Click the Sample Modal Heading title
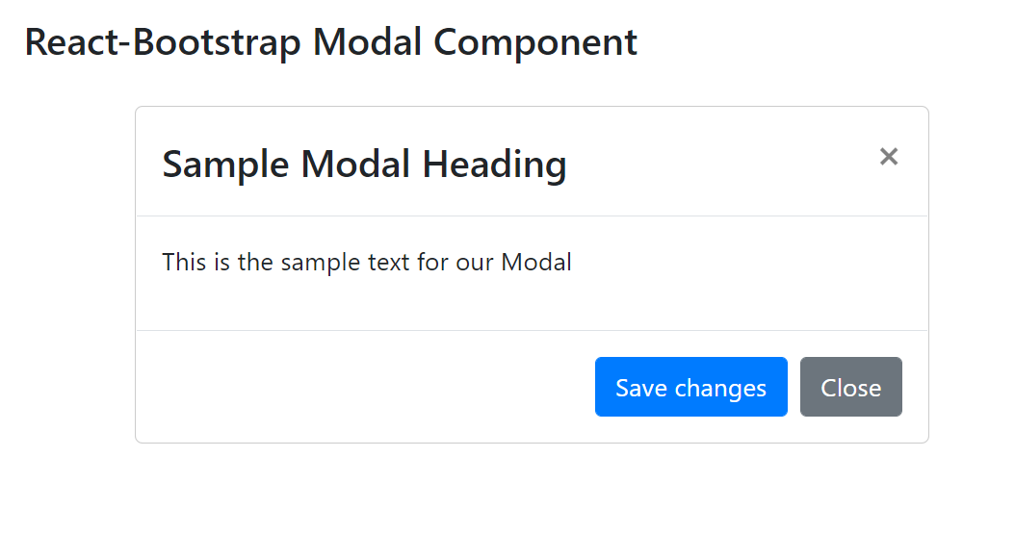1015x533 pixels. (x=364, y=165)
